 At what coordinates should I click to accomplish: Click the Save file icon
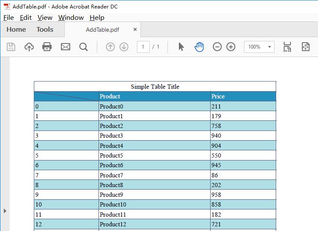click(x=11, y=47)
